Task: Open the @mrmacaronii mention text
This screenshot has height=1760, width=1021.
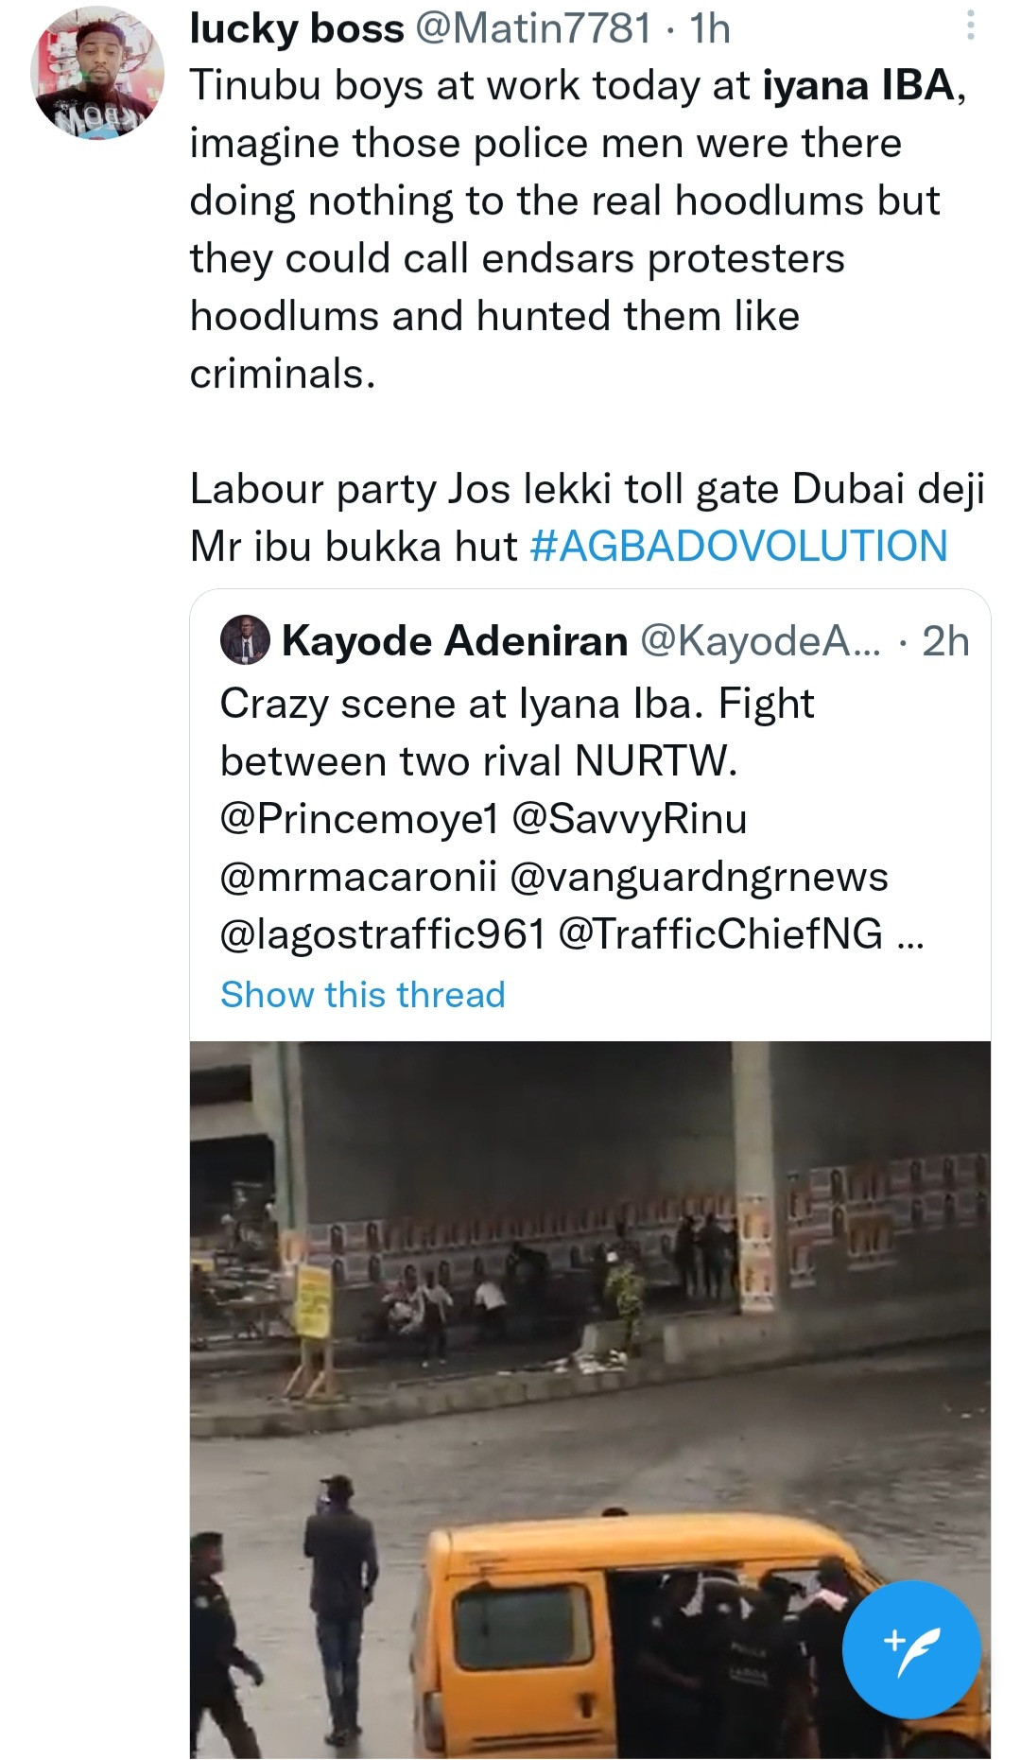Action: (x=358, y=877)
